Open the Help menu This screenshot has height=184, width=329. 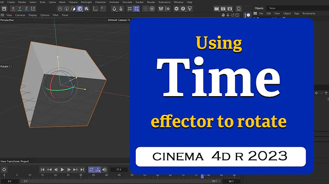[190, 2]
